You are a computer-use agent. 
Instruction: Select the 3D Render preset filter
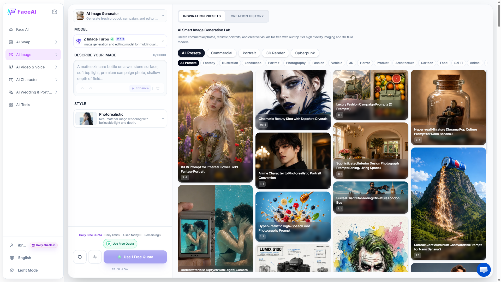(x=275, y=53)
